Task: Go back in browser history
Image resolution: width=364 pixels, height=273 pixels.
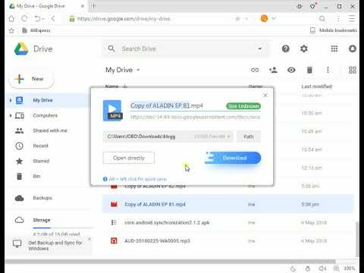Action: coord(53,19)
